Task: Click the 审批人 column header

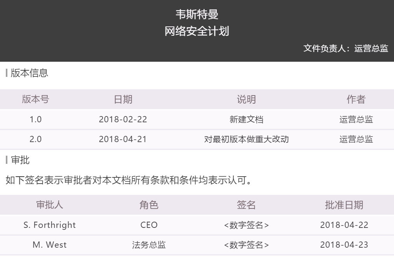Action: coord(49,205)
